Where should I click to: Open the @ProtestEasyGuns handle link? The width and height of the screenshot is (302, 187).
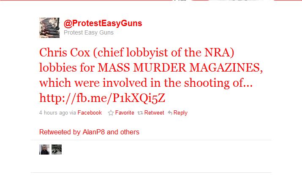pos(103,23)
